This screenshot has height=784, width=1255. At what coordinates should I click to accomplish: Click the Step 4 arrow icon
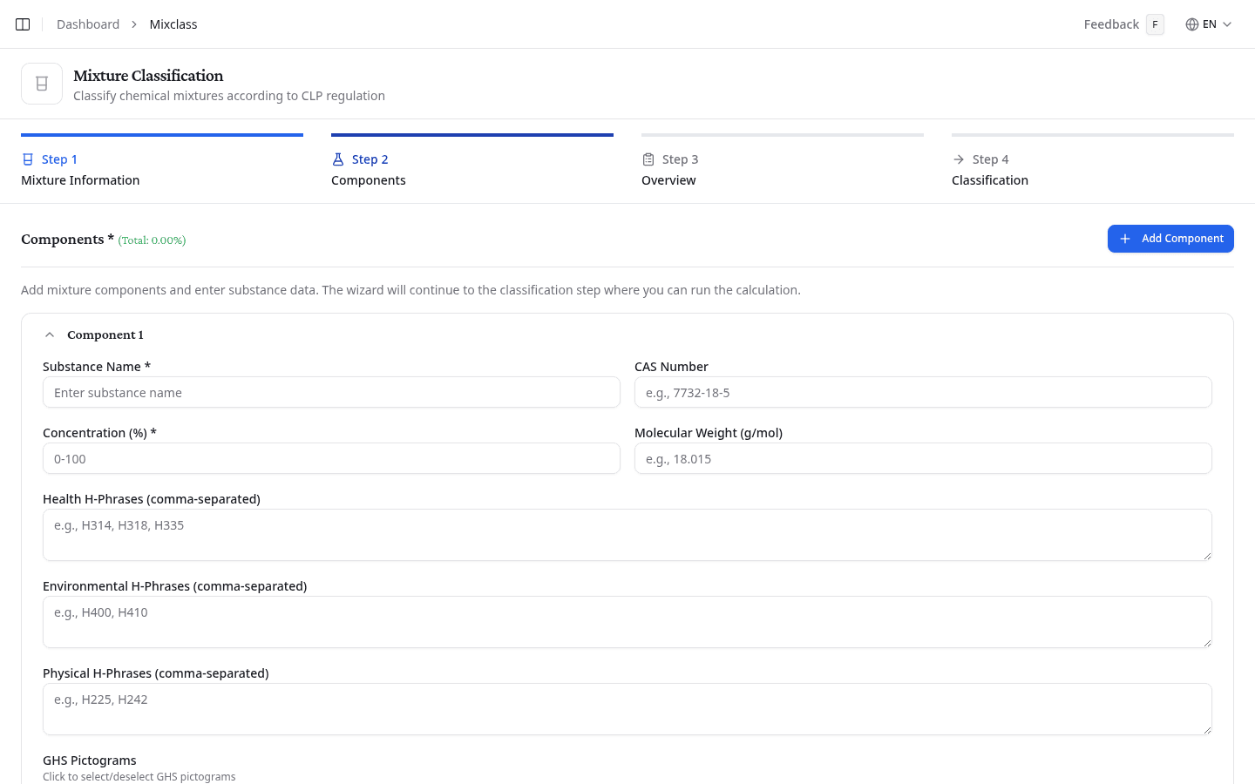(959, 159)
